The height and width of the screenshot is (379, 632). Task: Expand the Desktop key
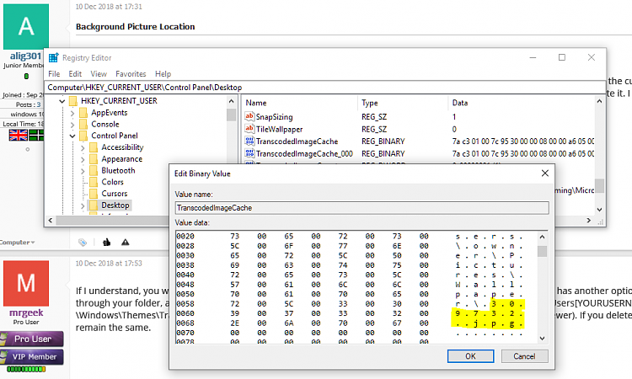83,206
